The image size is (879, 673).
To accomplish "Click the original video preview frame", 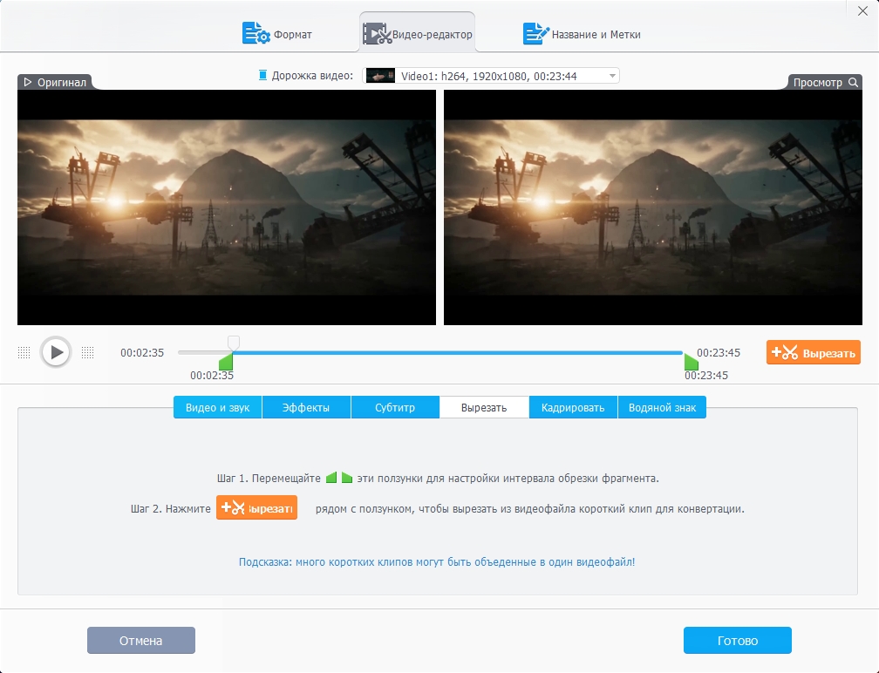I will point(227,207).
